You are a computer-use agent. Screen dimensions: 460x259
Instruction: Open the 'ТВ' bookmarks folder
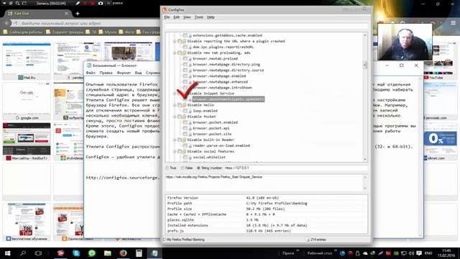(x=91, y=32)
